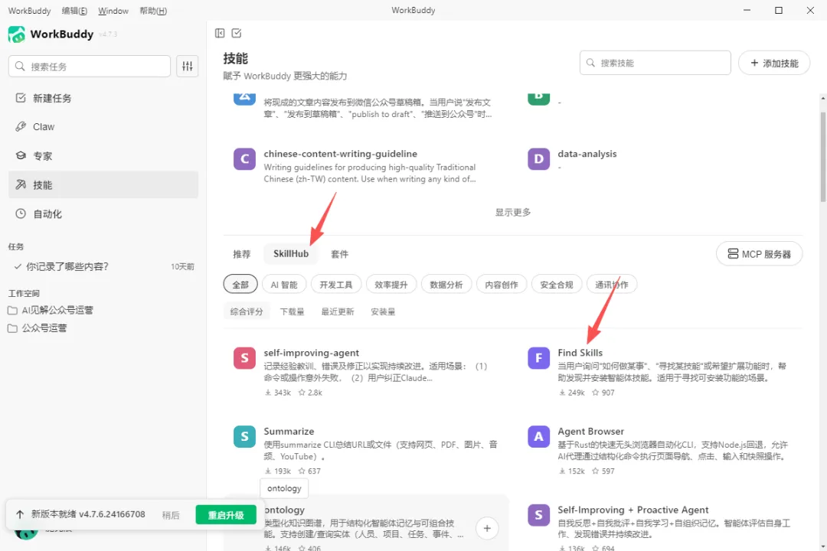Sort skills by 综合评分
Screen dimensions: 827x551
(x=247, y=311)
